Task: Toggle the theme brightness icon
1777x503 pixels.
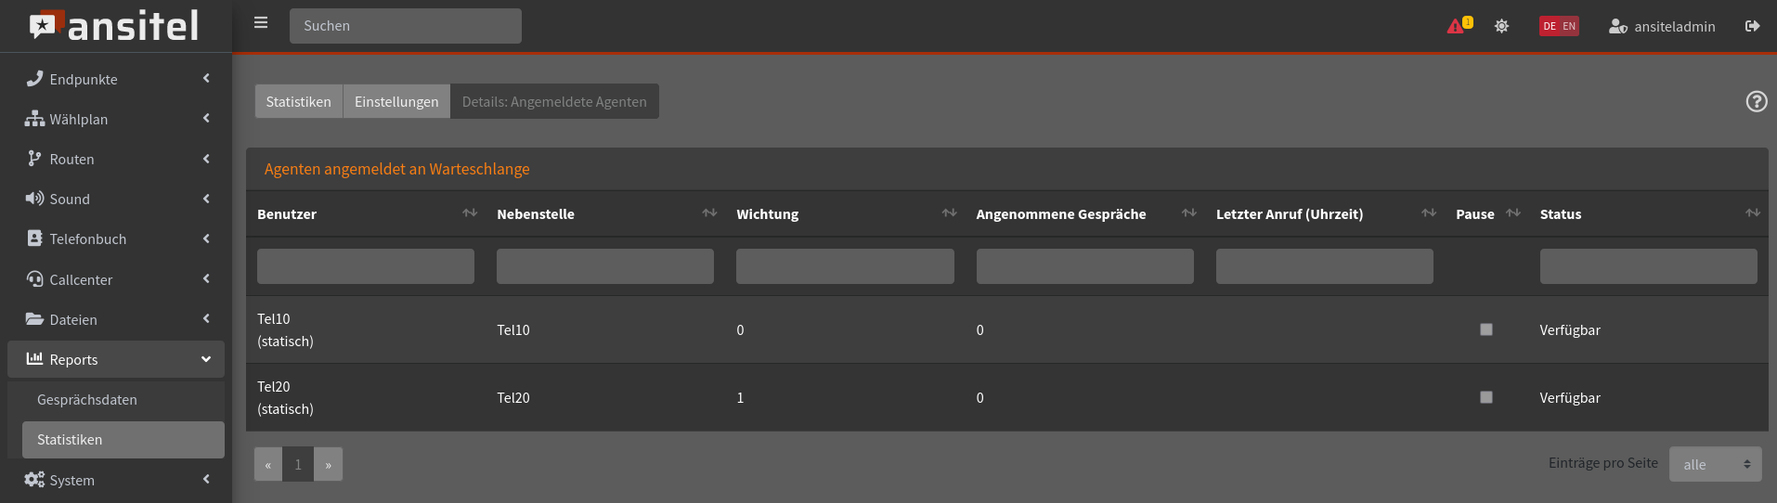Action: pos(1501,26)
